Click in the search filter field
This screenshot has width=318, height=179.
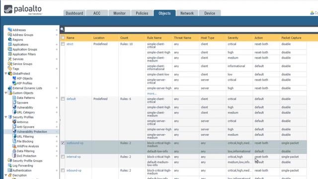tap(191, 29)
